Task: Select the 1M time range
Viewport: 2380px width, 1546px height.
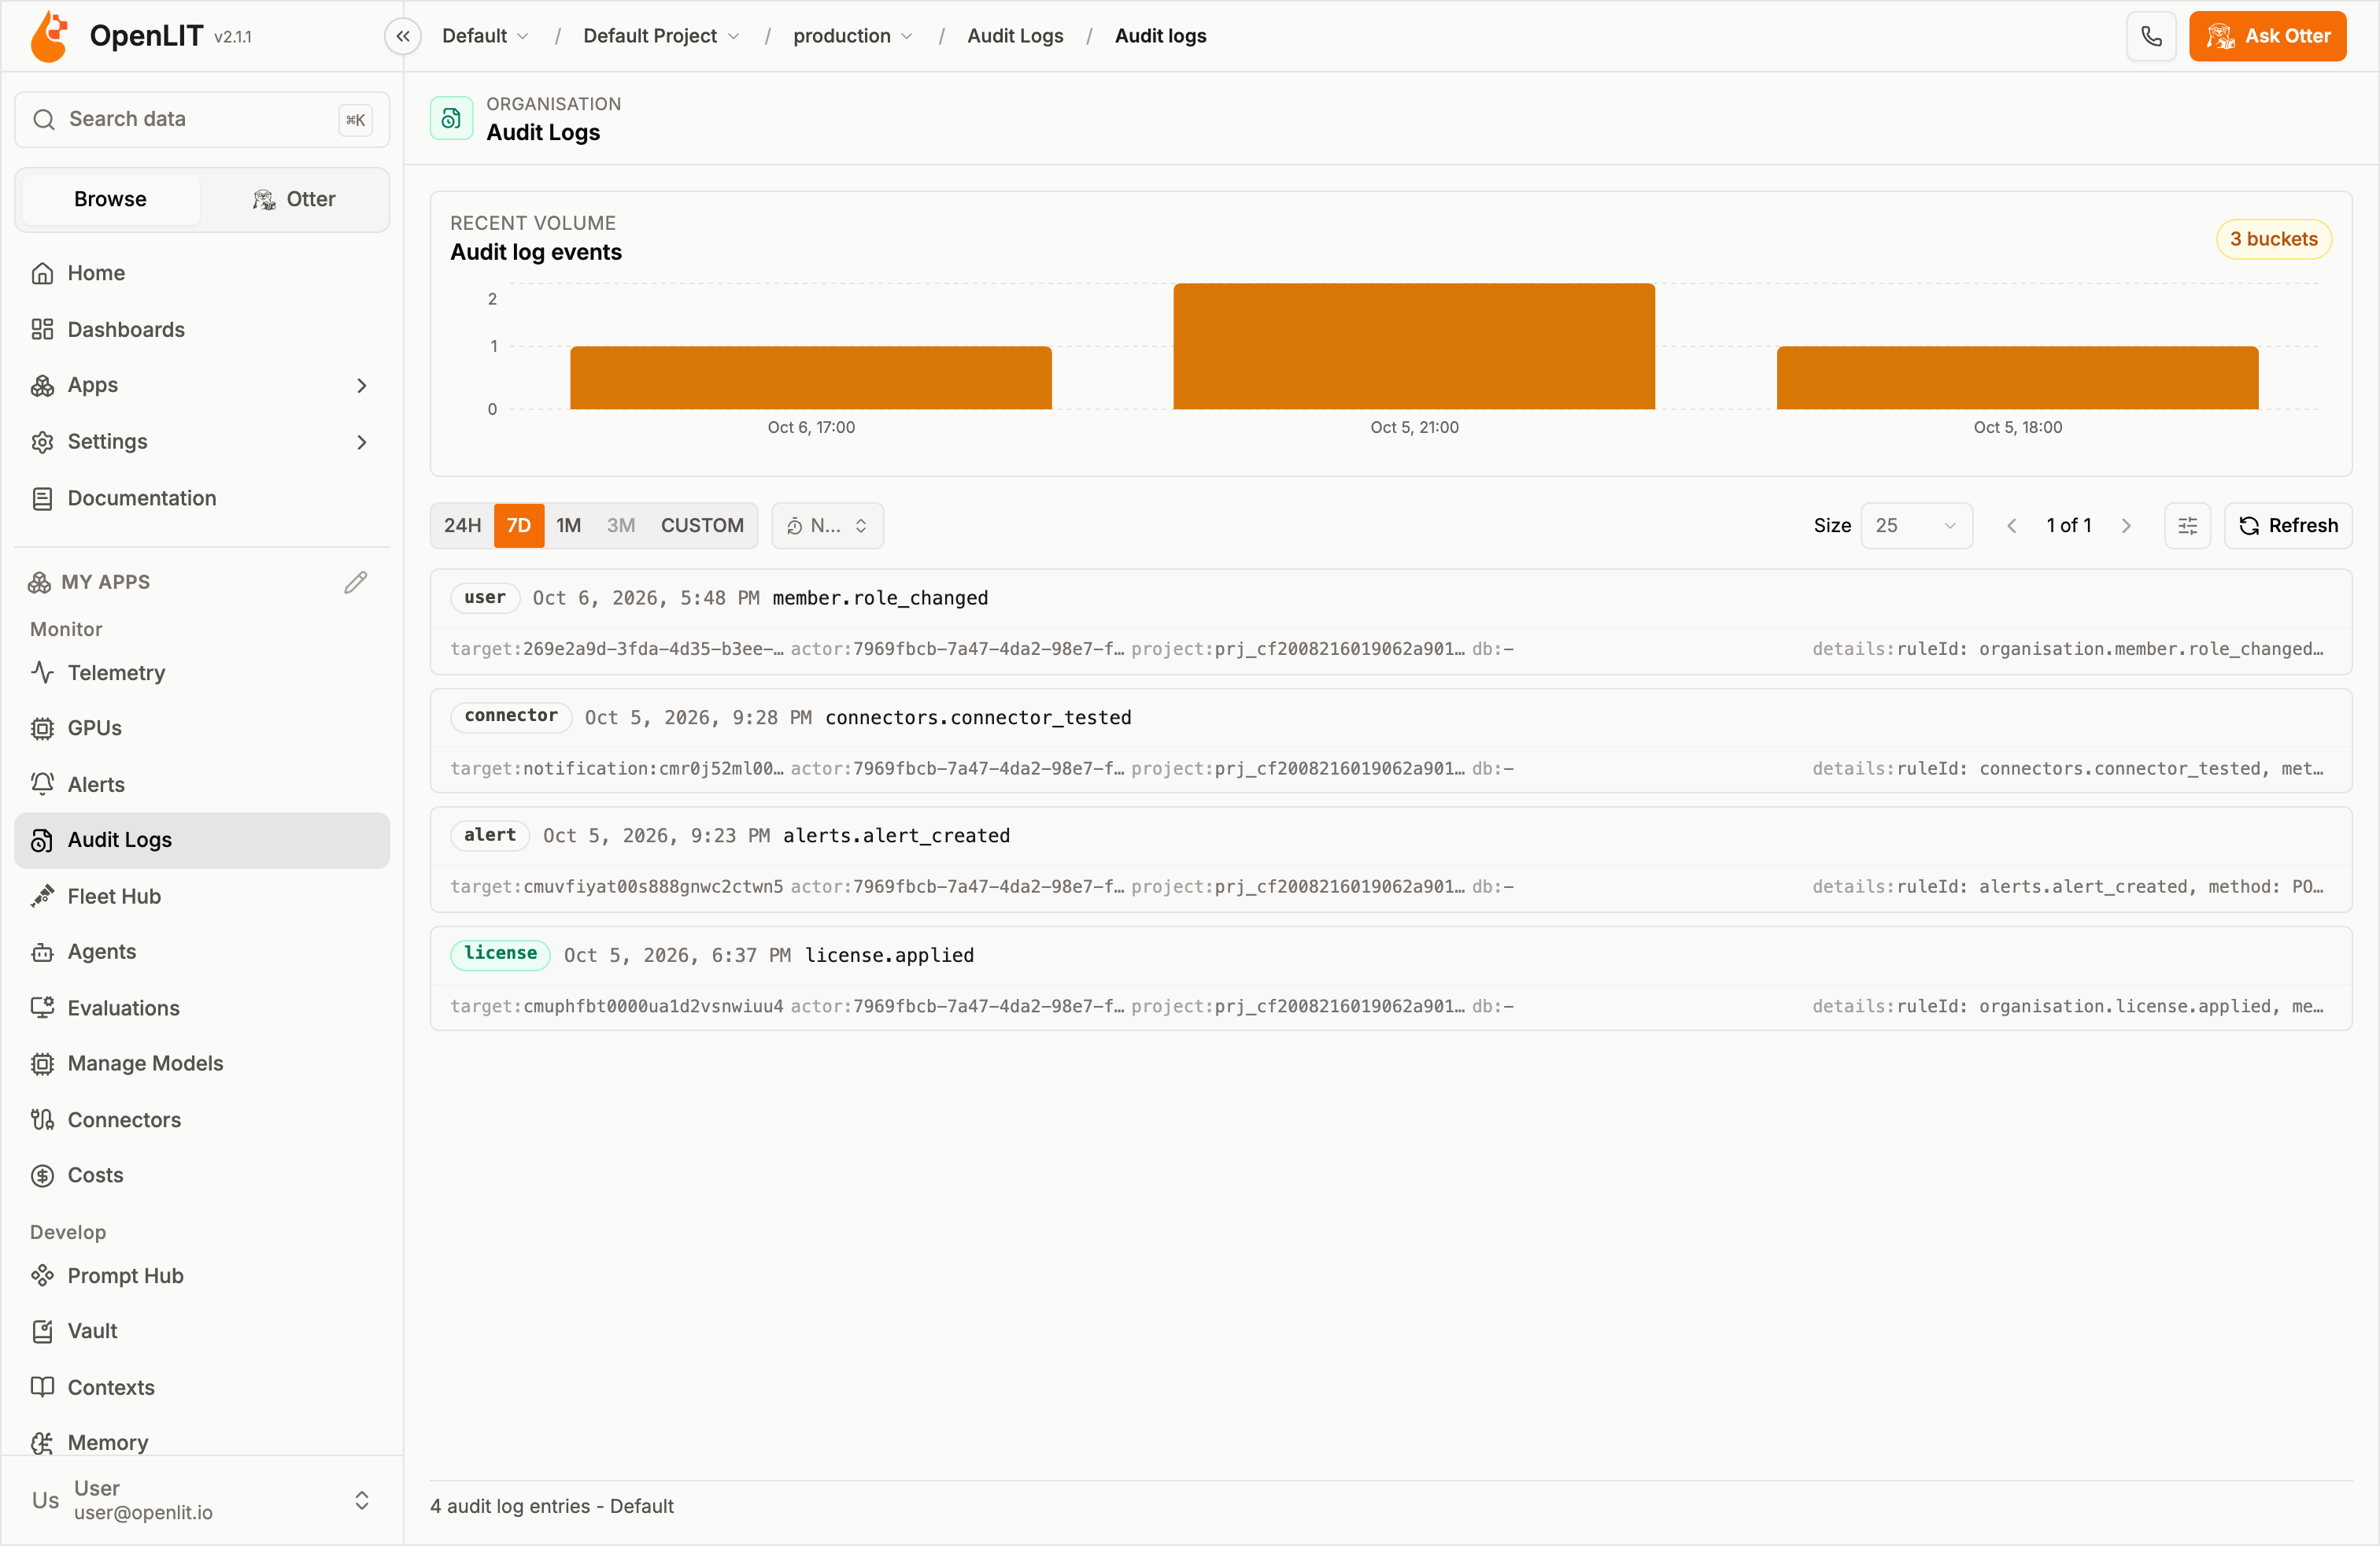Action: 569,525
